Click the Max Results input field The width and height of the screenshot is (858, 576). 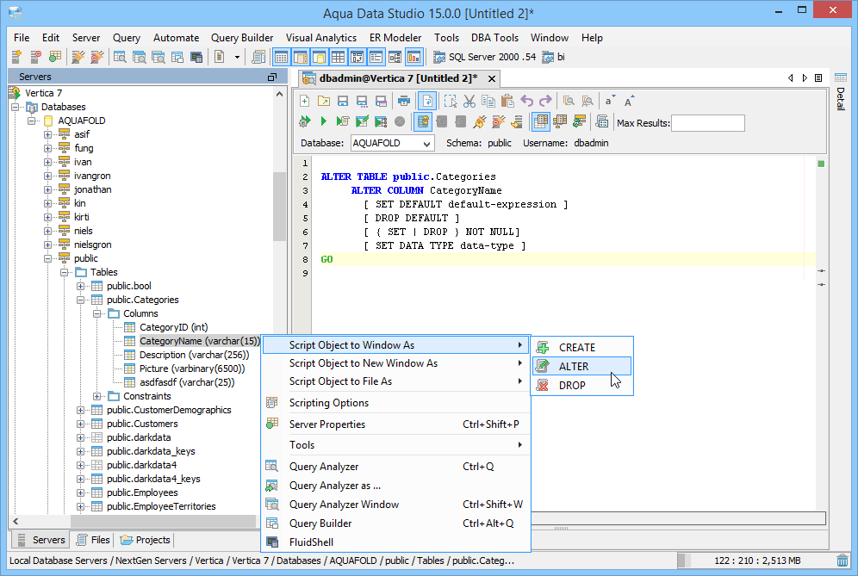(x=707, y=123)
